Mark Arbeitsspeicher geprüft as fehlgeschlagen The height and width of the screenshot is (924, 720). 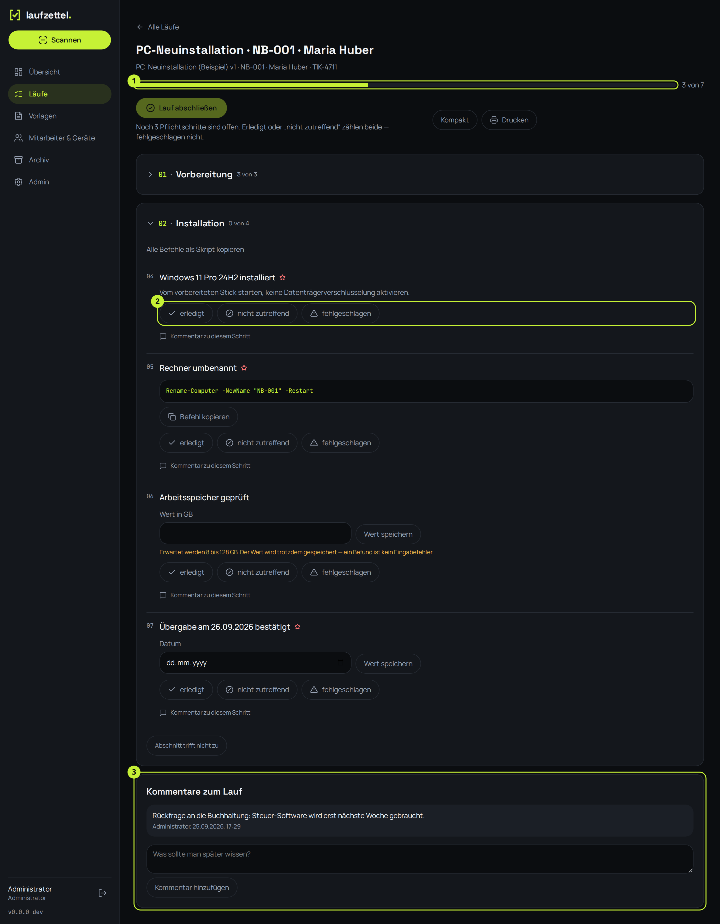[x=340, y=572]
